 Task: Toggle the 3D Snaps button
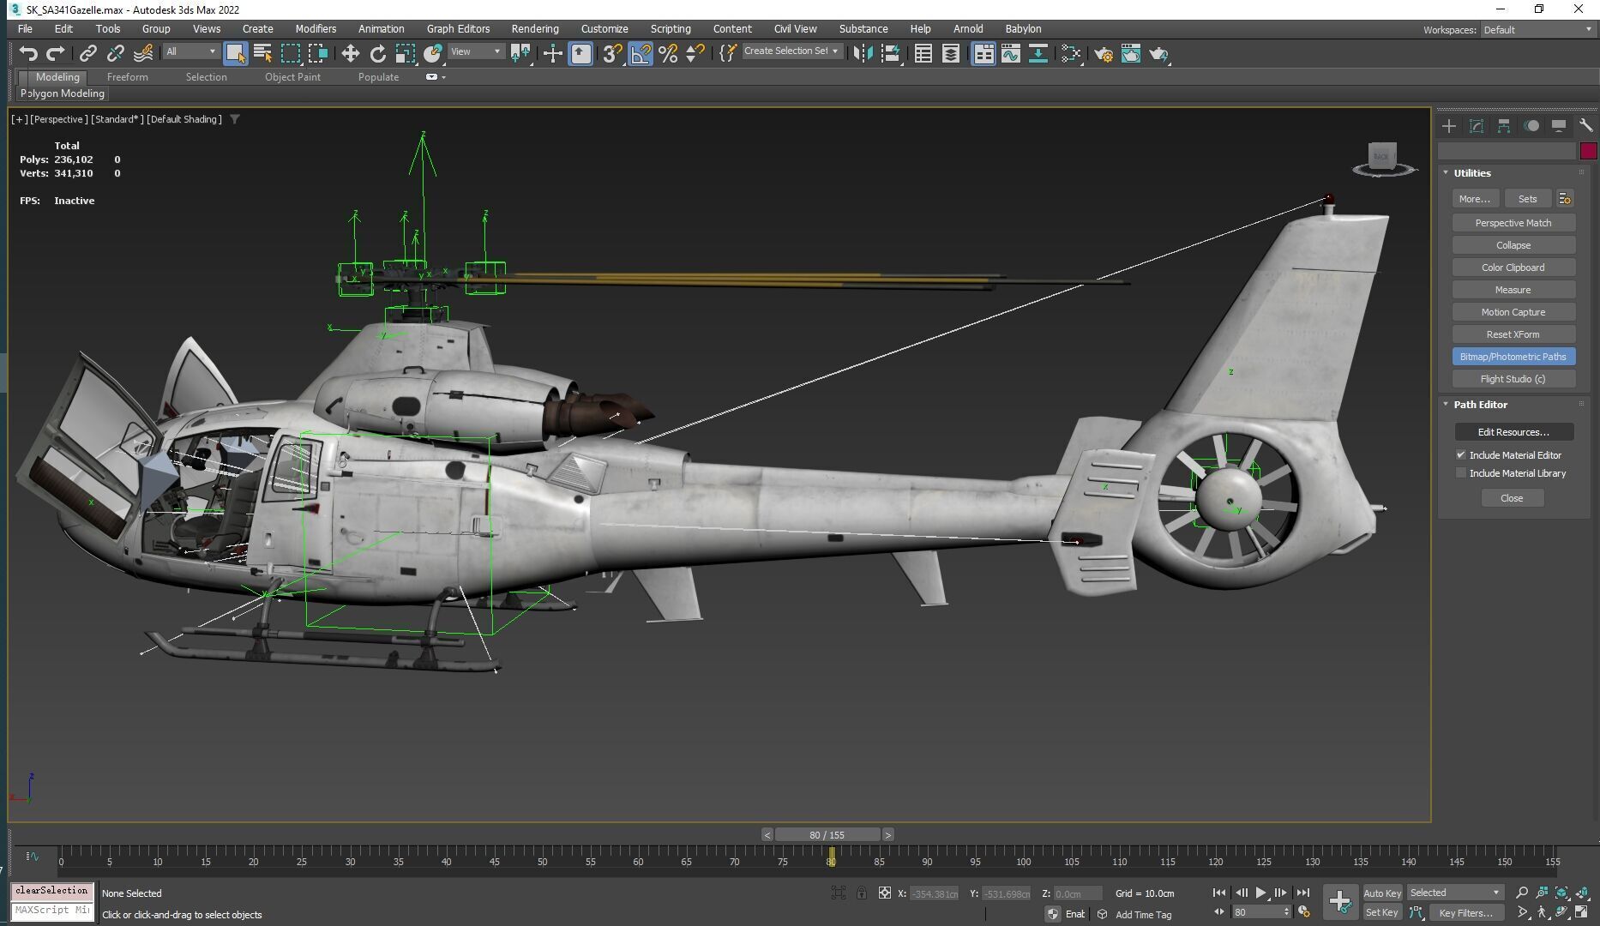pyautogui.click(x=611, y=54)
